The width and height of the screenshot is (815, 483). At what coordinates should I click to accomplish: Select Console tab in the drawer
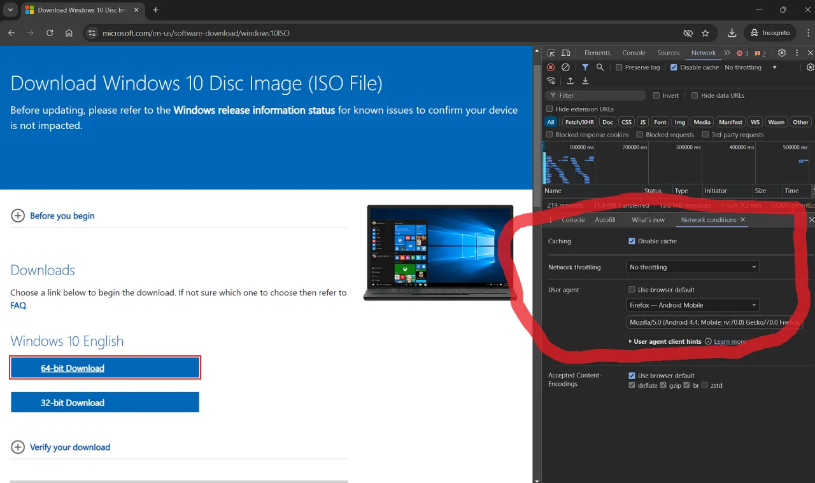coord(573,220)
